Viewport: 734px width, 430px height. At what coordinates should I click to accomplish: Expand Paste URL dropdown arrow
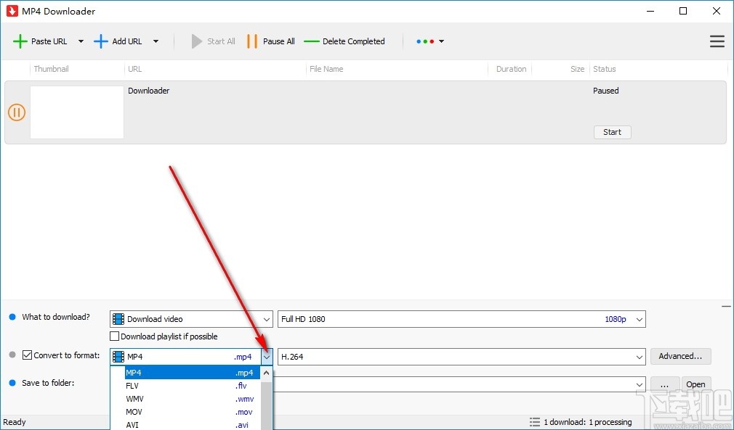pyautogui.click(x=81, y=41)
